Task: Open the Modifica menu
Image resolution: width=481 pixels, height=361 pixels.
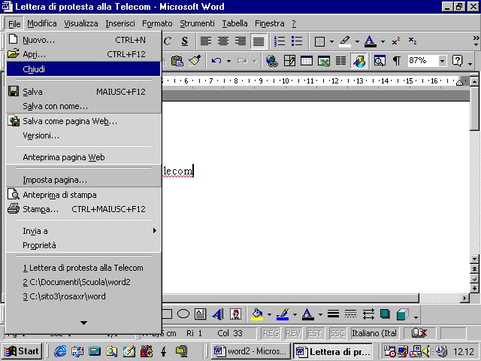Action: (42, 23)
